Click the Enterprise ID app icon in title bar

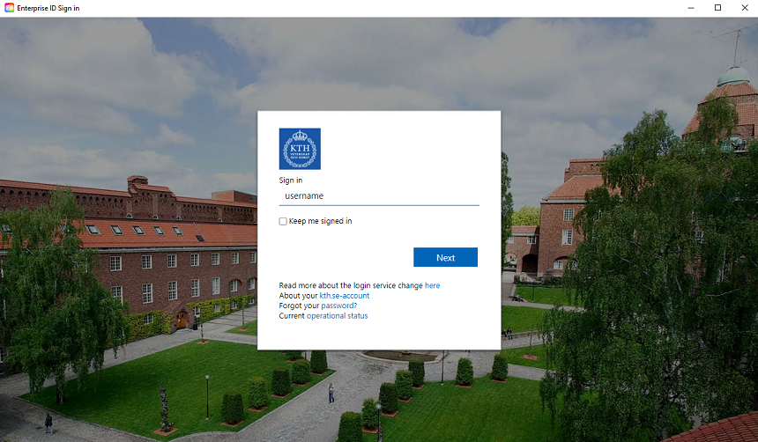[x=9, y=8]
